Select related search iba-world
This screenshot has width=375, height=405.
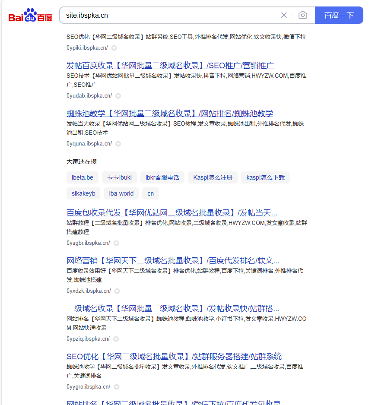[x=121, y=193]
